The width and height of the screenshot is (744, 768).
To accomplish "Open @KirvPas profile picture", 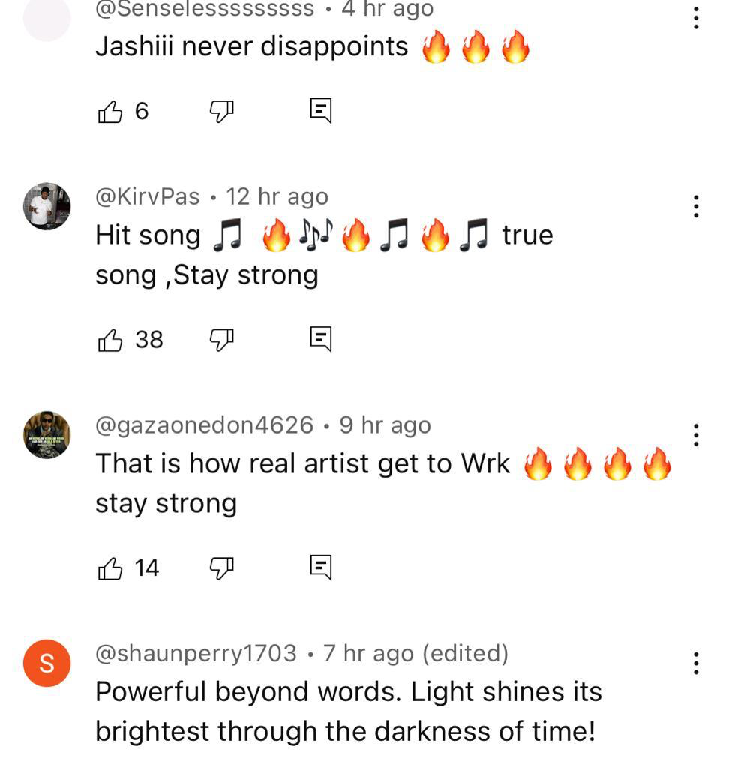I will point(47,206).
